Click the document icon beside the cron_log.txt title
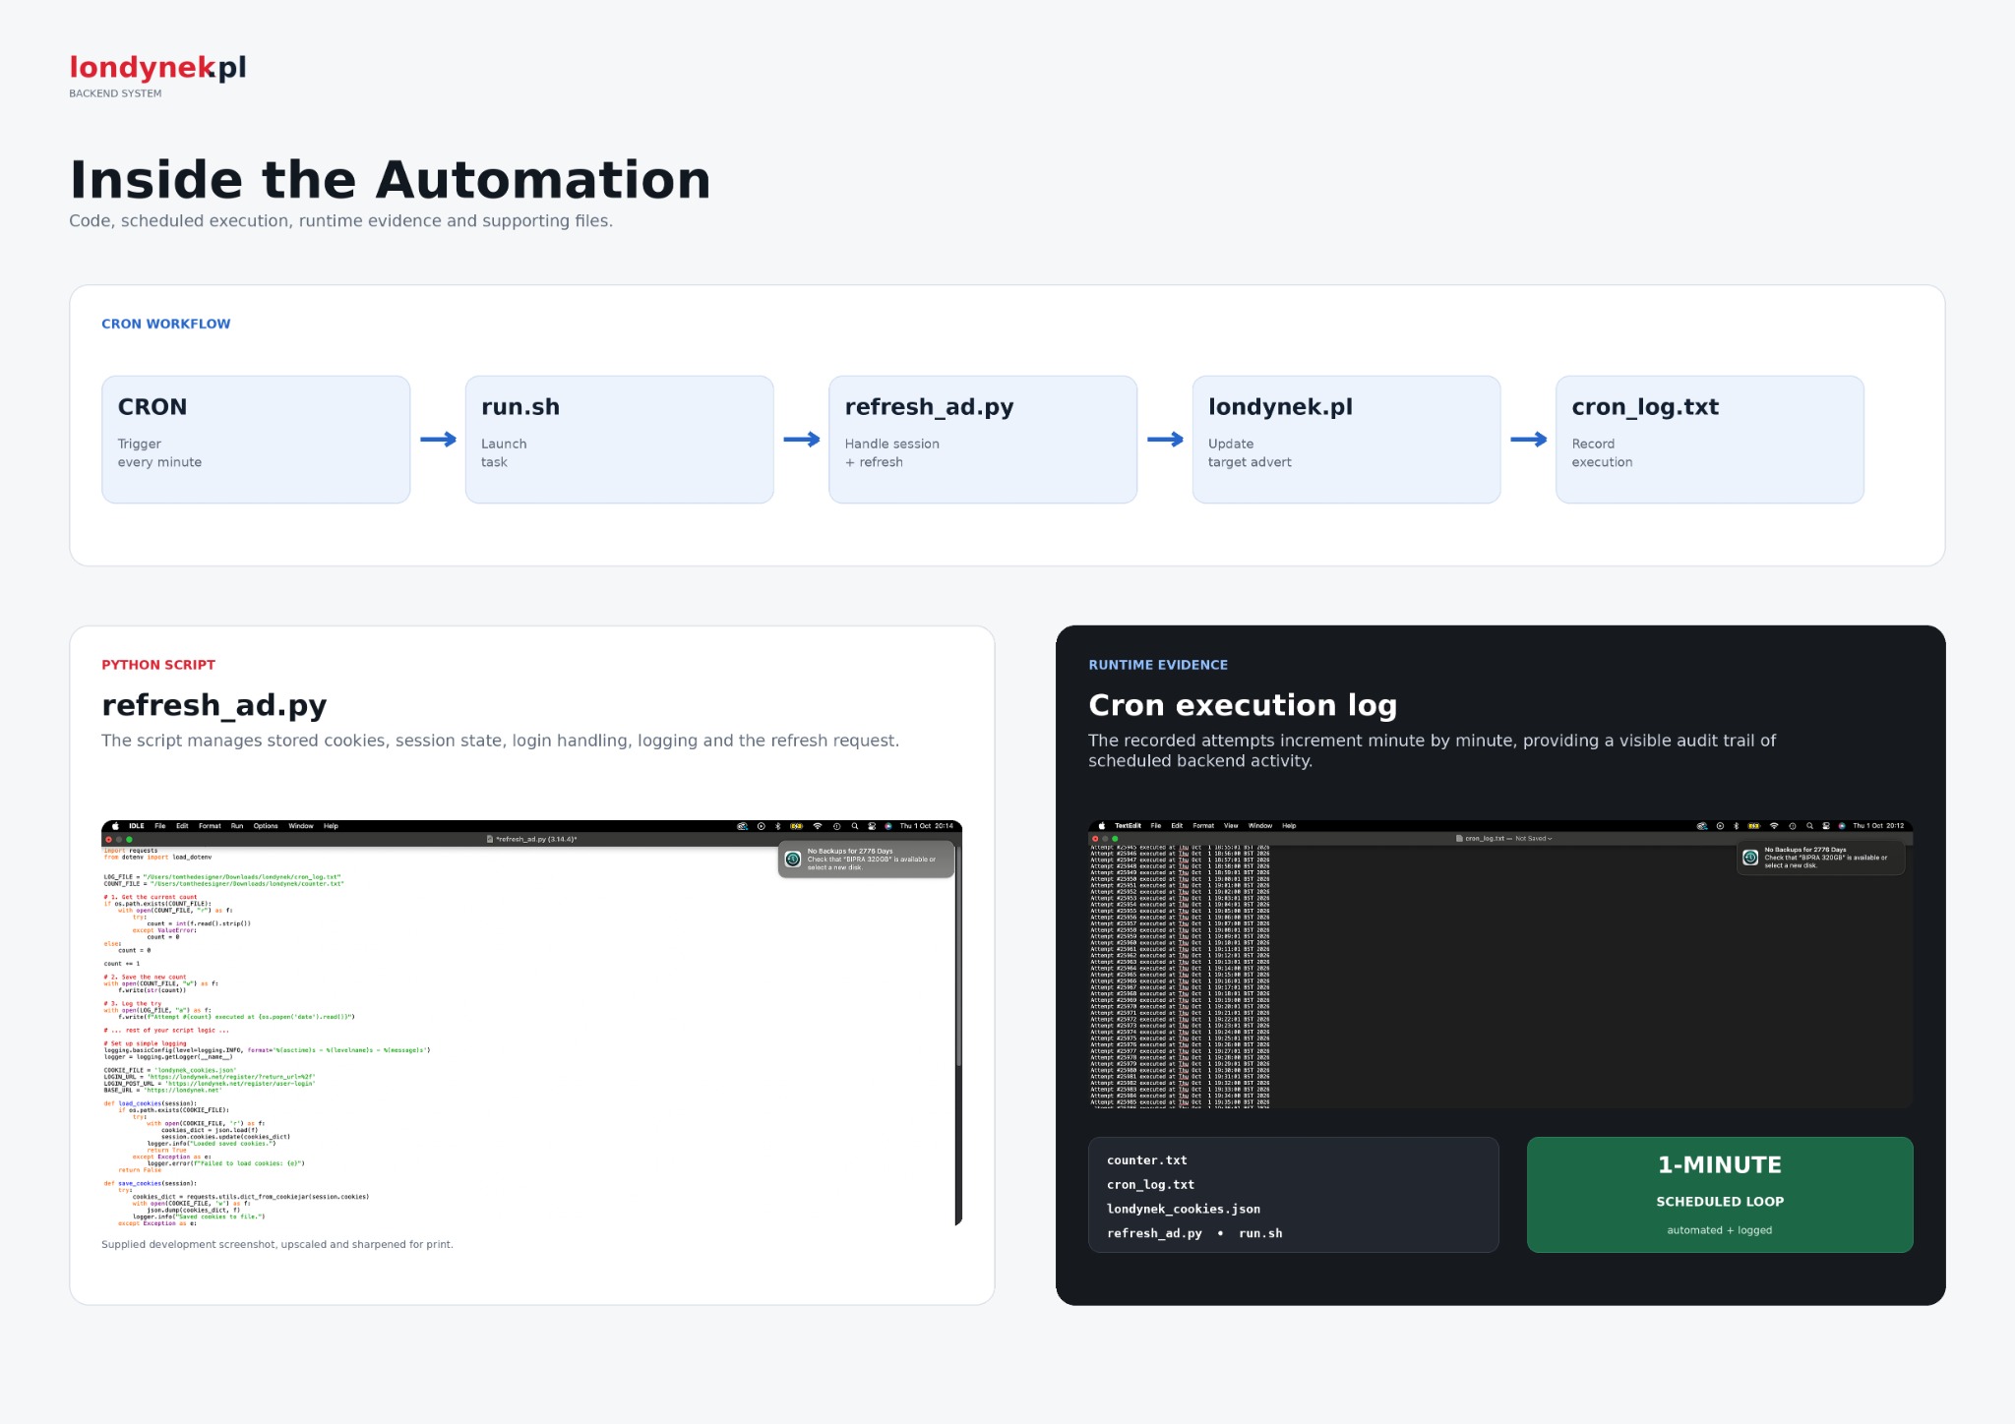Screen dimensions: 2015x1424 pos(1459,839)
